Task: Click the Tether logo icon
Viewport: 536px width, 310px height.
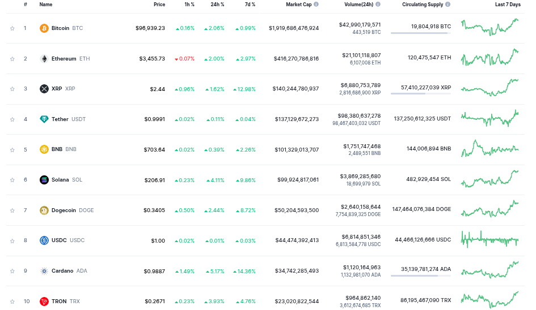Action: (x=44, y=119)
